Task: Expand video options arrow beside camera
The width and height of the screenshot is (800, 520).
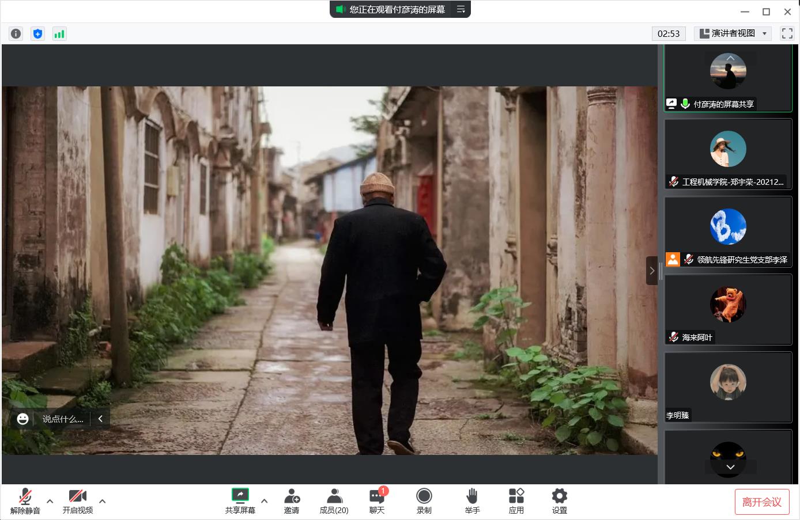Action: coord(103,501)
